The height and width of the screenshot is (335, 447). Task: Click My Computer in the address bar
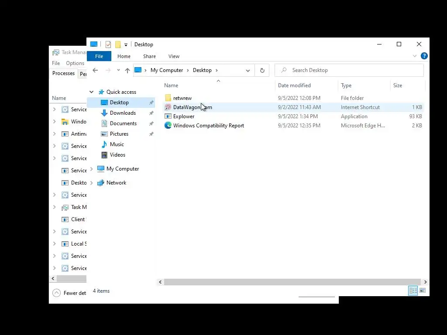tap(167, 70)
